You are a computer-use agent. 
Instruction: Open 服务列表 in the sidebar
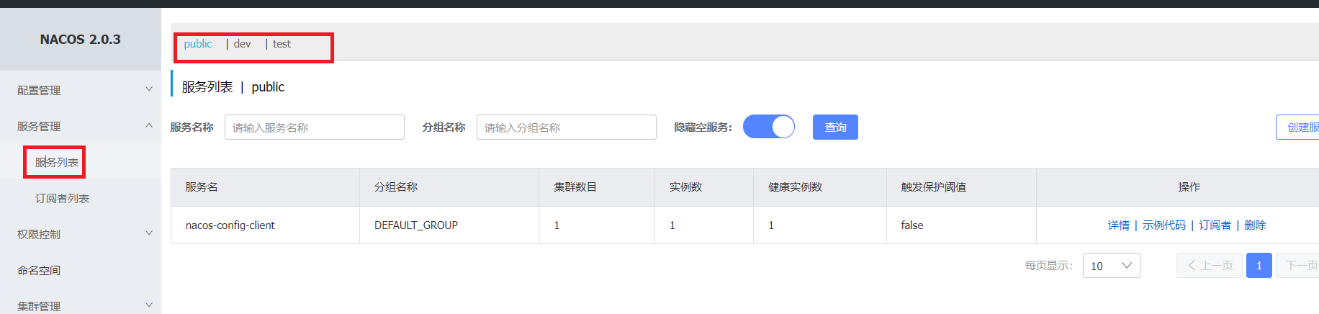coord(57,163)
